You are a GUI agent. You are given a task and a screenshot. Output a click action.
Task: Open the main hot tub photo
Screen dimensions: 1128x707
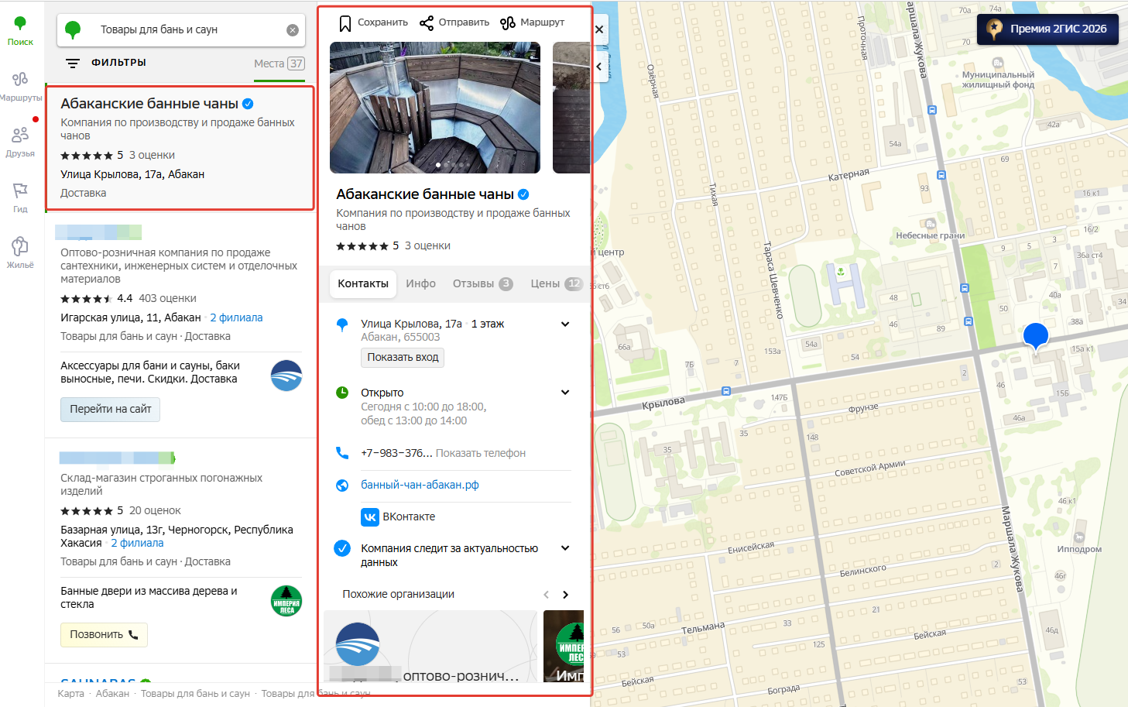coord(435,108)
